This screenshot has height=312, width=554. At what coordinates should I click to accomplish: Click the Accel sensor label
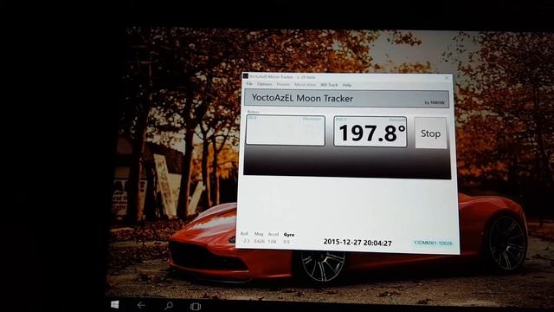click(274, 234)
